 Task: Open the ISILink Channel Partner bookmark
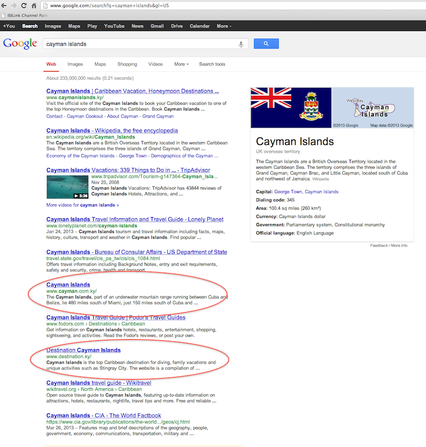click(24, 15)
